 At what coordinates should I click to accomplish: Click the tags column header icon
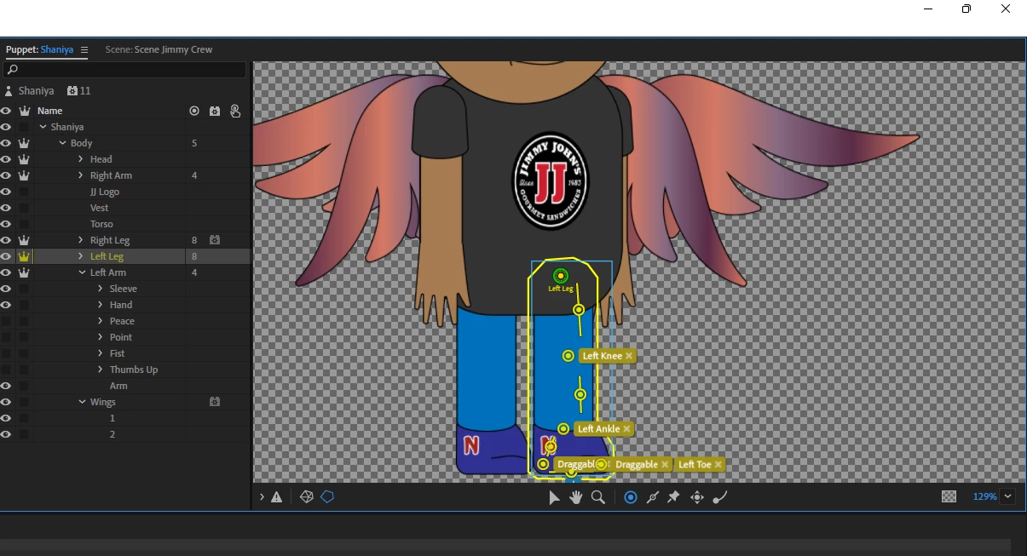click(x=194, y=111)
